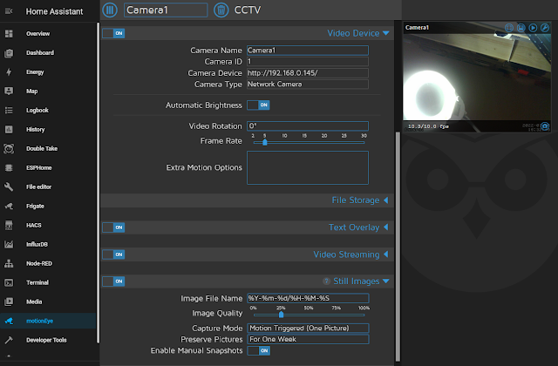Open Frigate from sidebar

(x=48, y=206)
